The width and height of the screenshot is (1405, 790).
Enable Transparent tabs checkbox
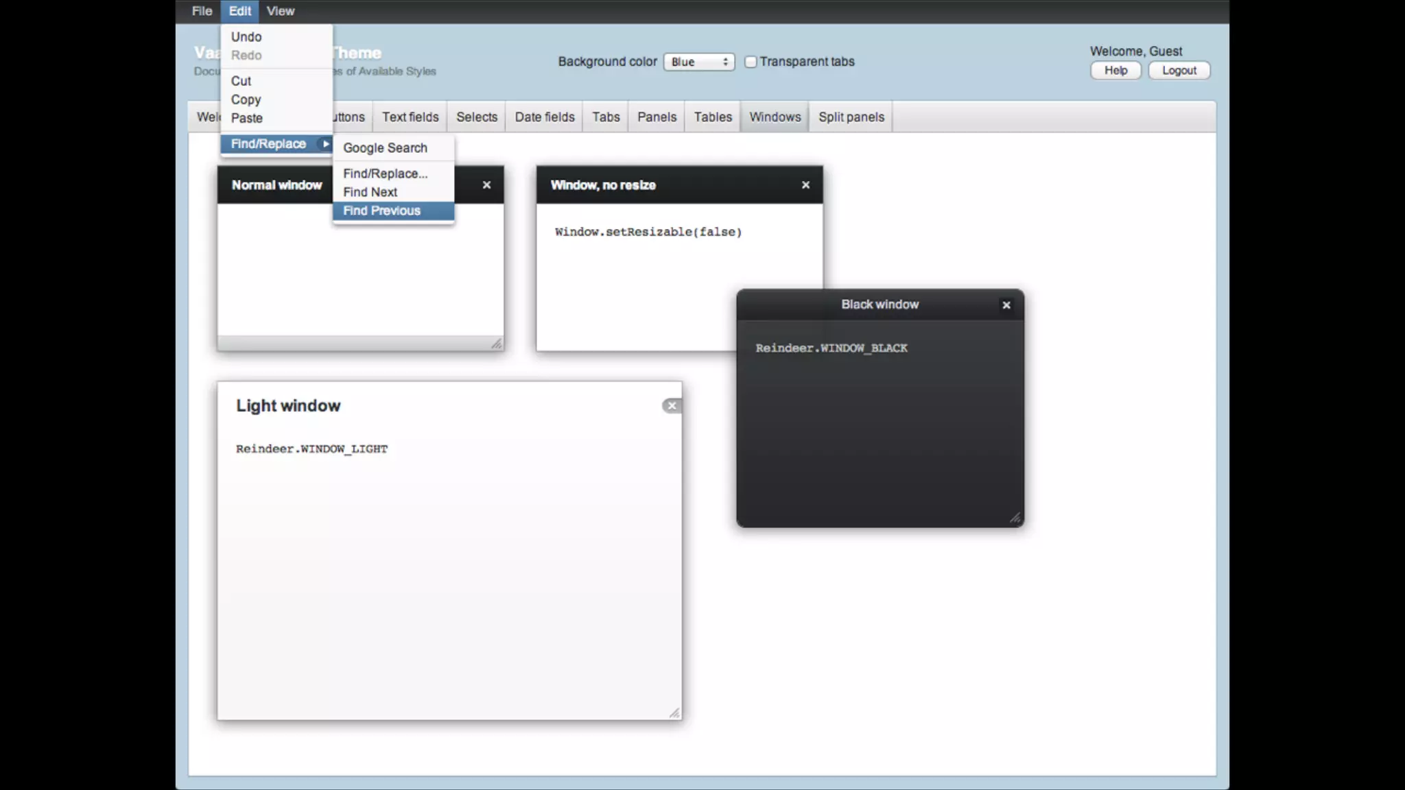coord(751,62)
